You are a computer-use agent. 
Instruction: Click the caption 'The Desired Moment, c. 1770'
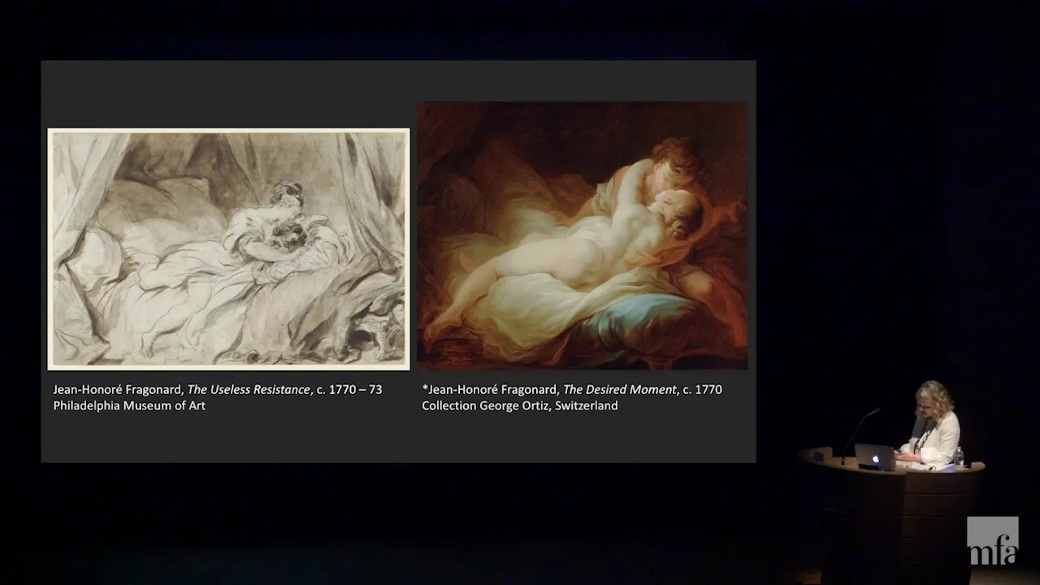click(x=643, y=389)
